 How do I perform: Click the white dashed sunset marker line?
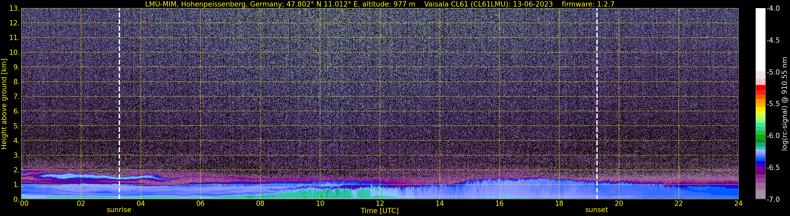click(x=597, y=104)
